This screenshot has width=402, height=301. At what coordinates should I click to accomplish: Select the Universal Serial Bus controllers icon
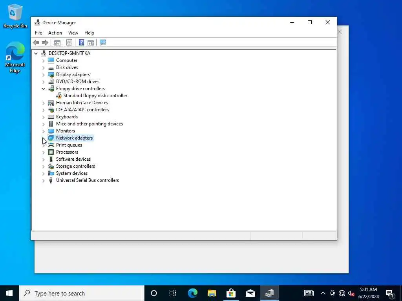[x=51, y=180]
